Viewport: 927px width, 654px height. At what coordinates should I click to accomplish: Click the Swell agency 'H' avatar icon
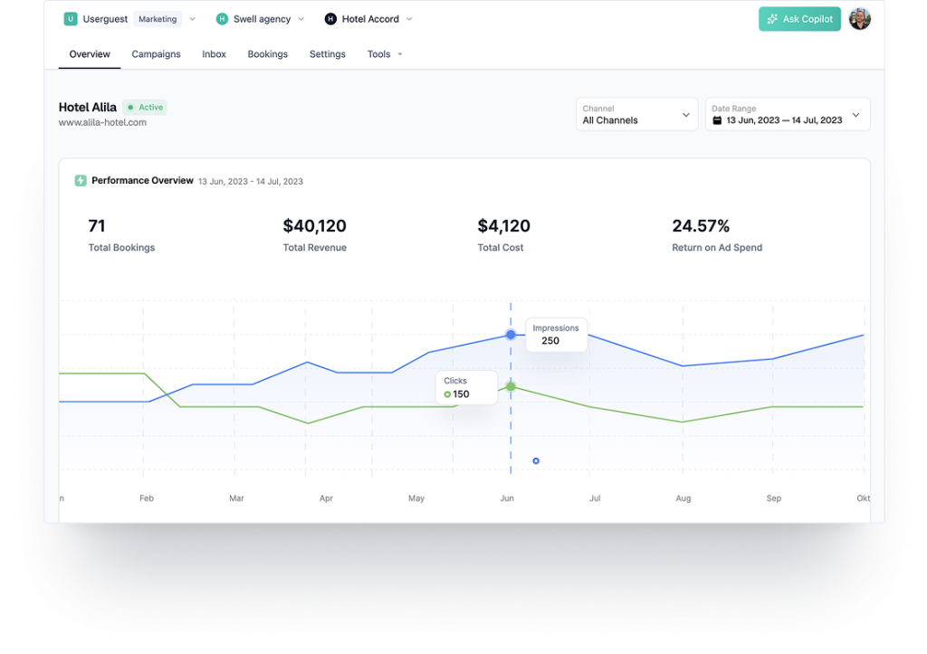[222, 19]
